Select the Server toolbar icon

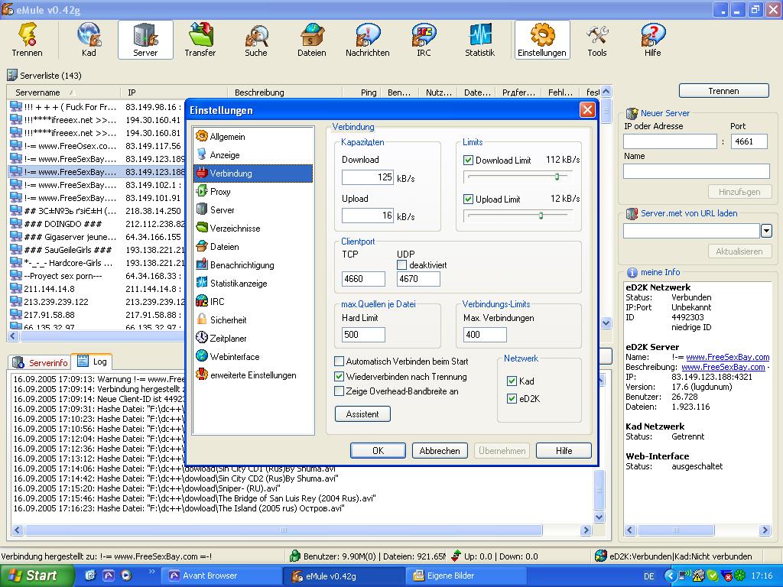pos(145,40)
